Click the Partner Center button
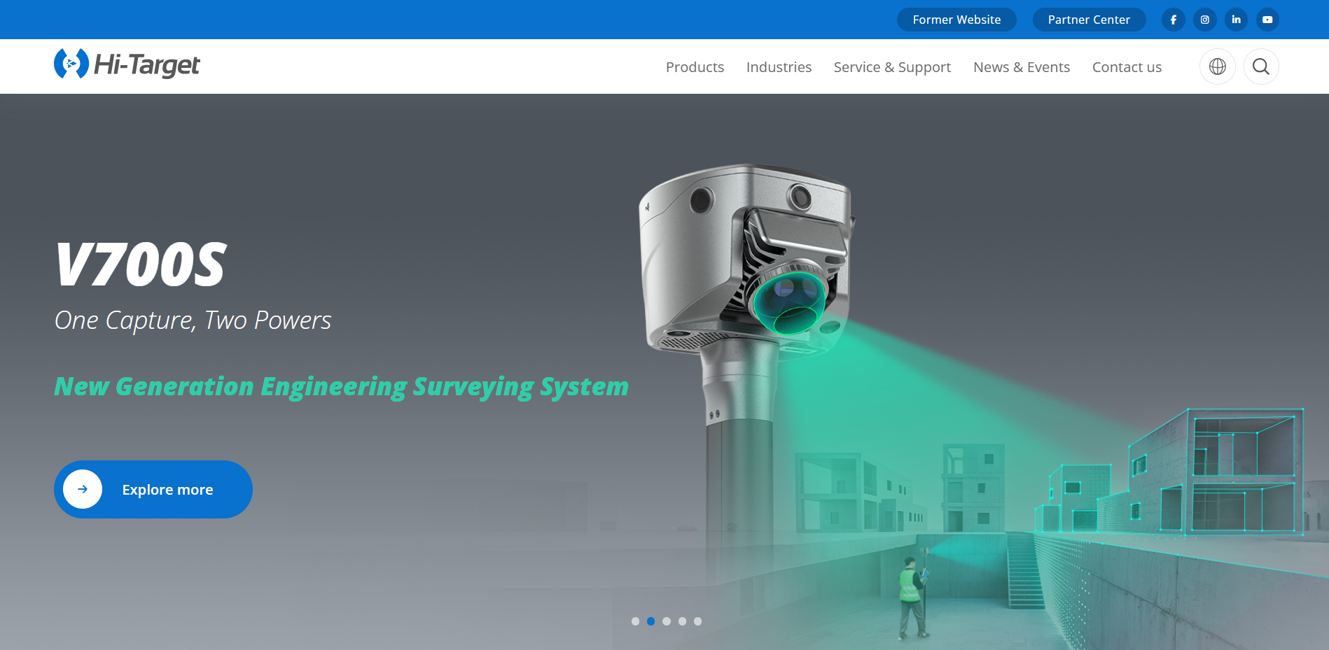 [x=1089, y=20]
